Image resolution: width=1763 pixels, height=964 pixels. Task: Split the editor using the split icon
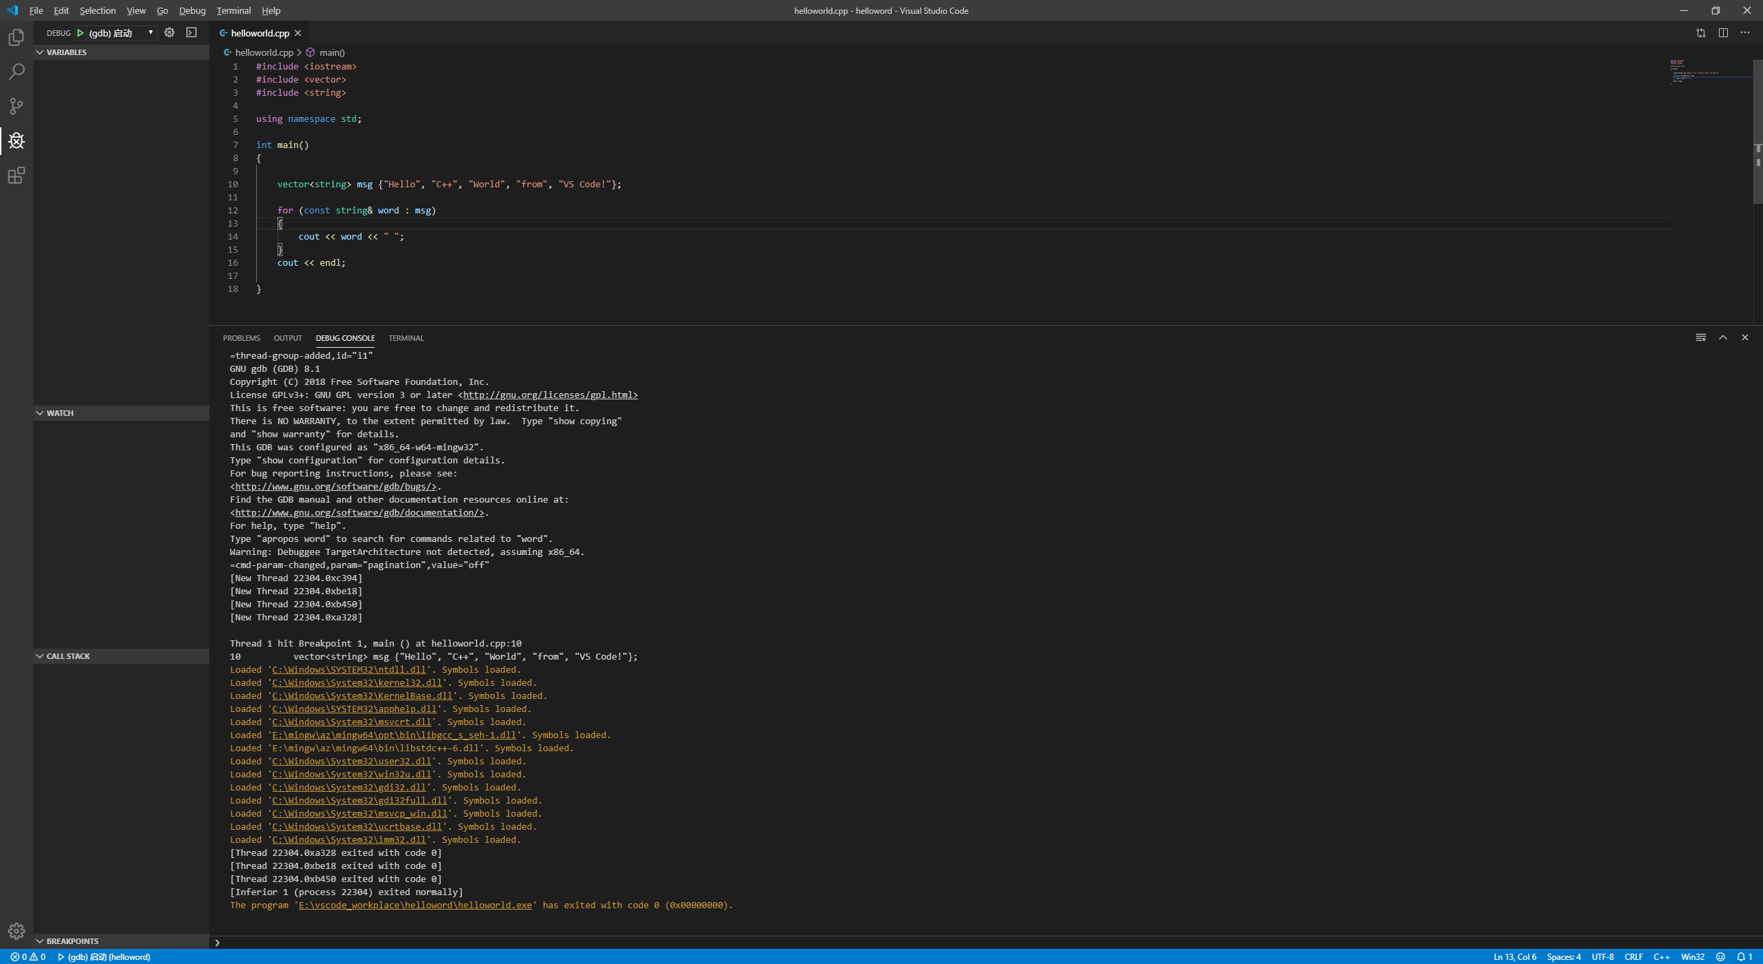pos(1724,32)
